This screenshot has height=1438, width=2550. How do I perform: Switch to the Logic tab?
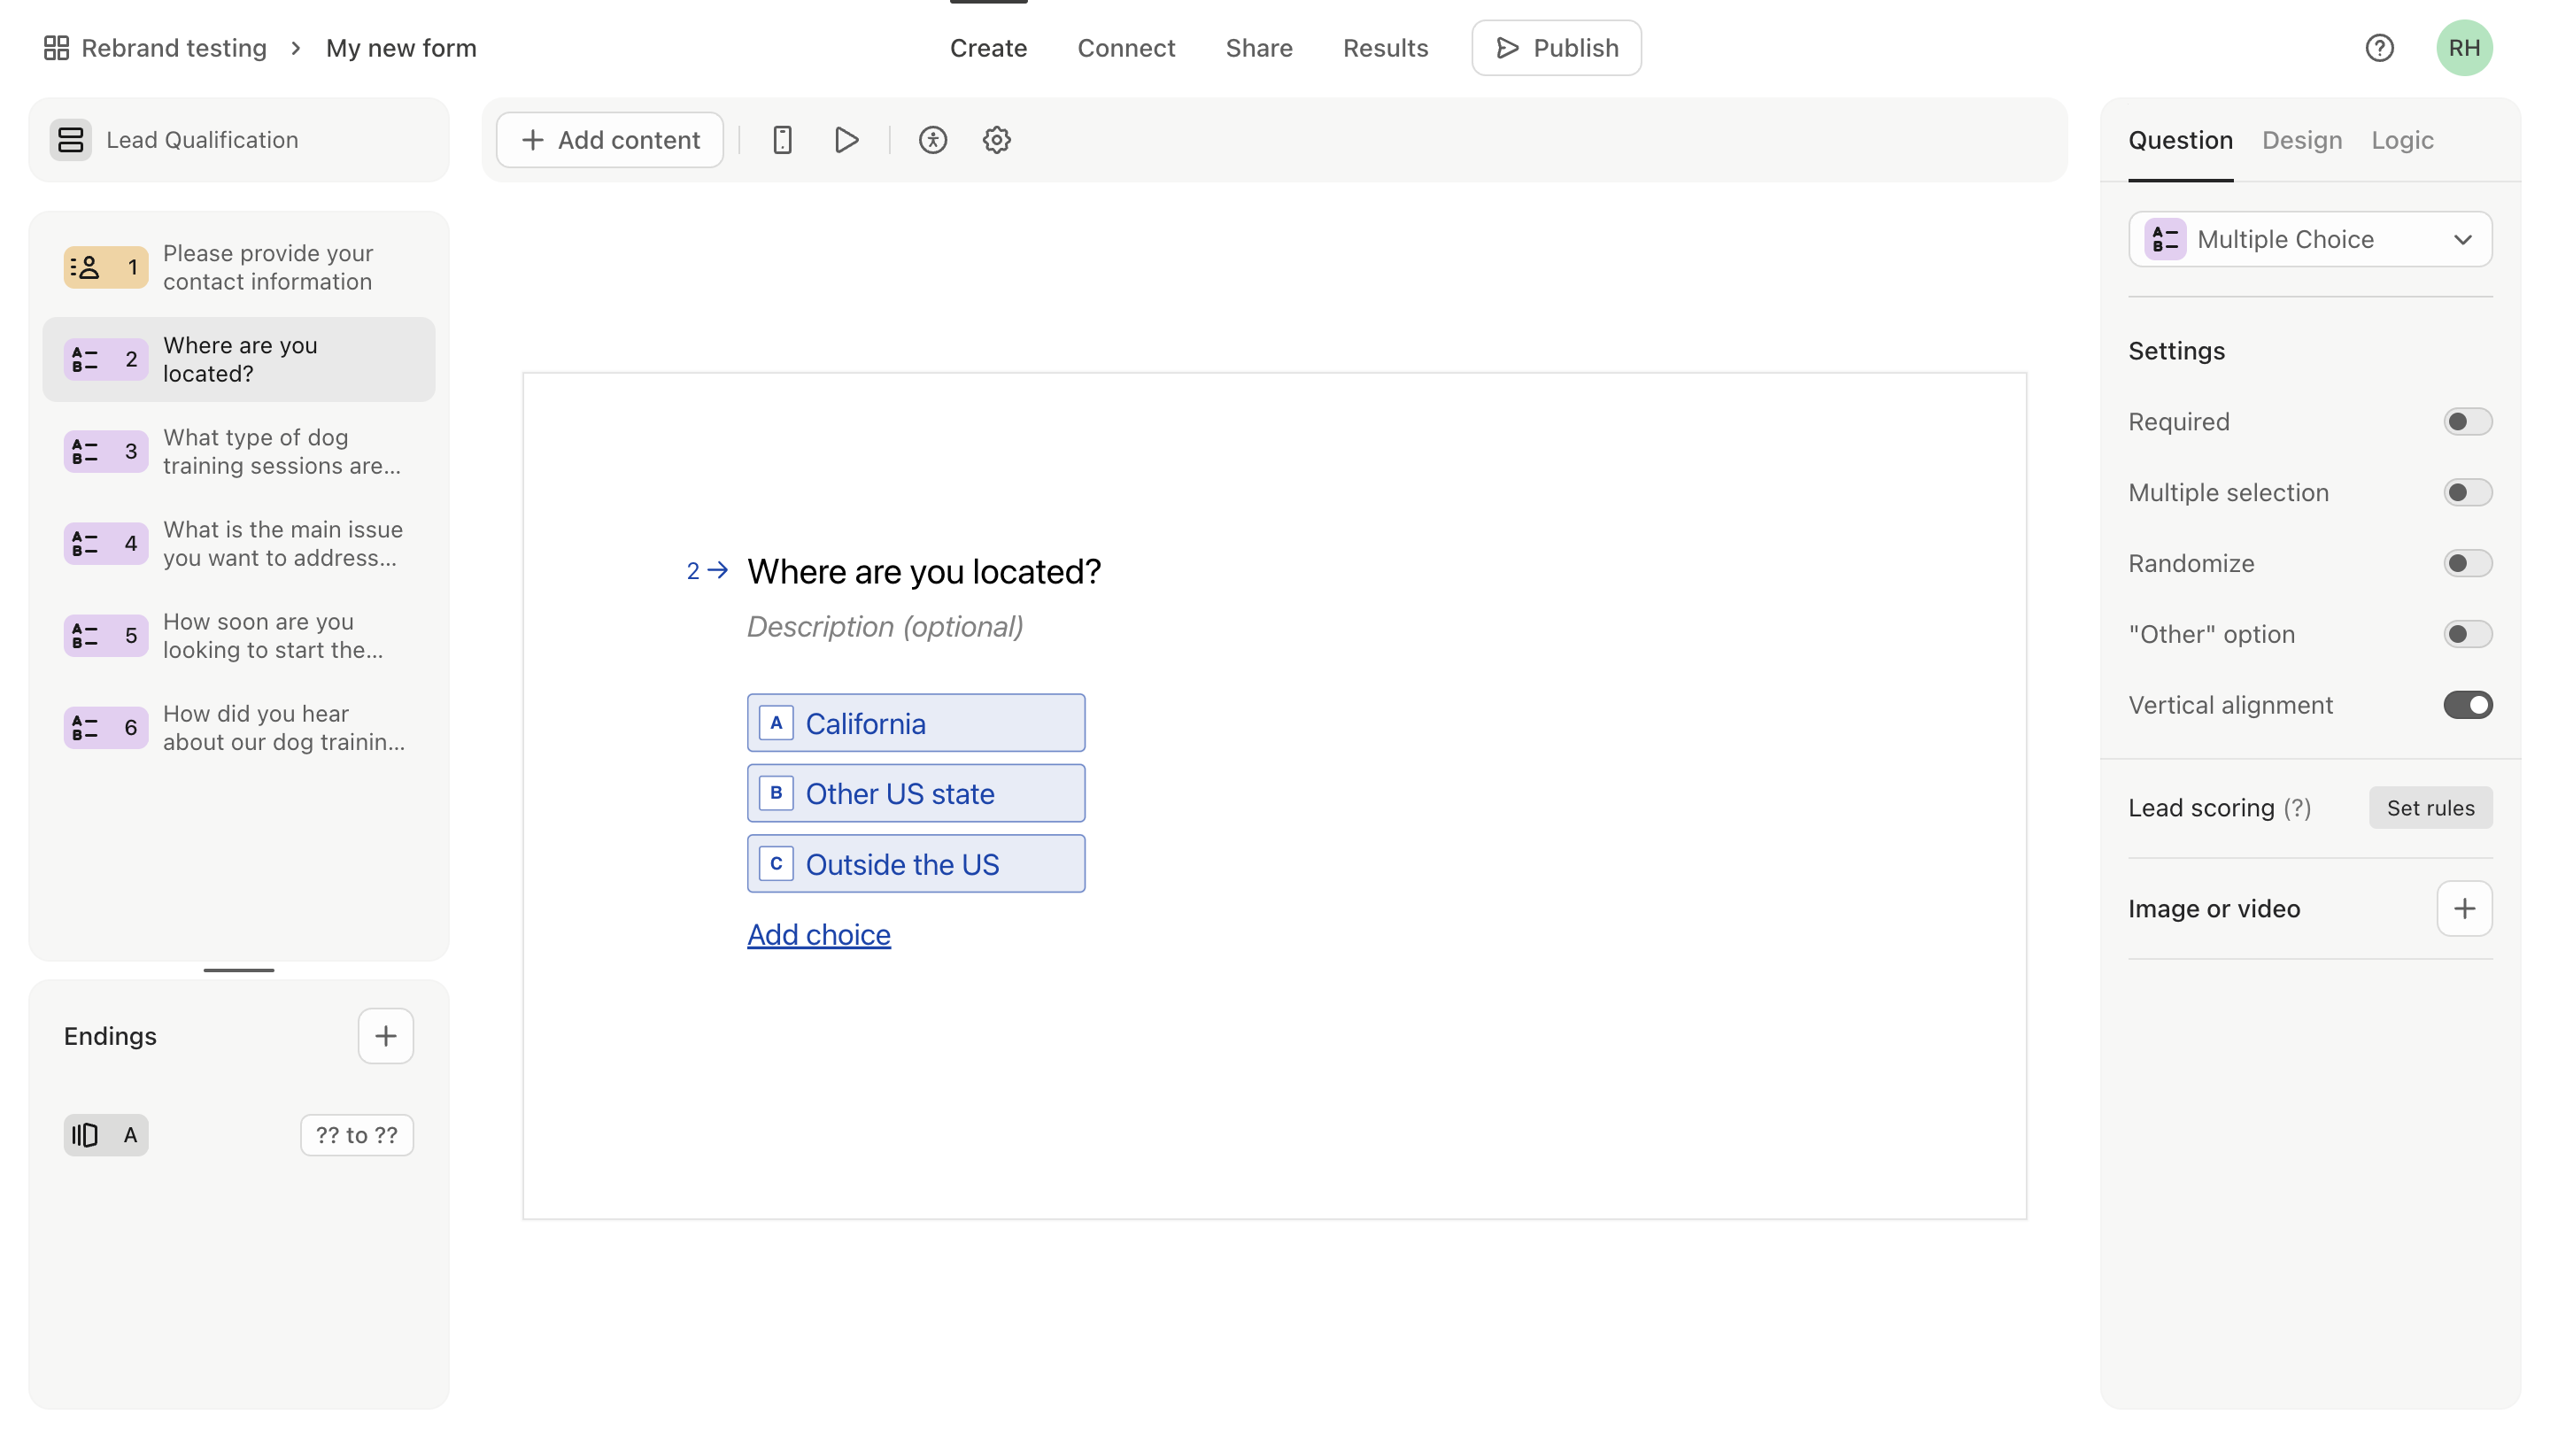click(2403, 140)
